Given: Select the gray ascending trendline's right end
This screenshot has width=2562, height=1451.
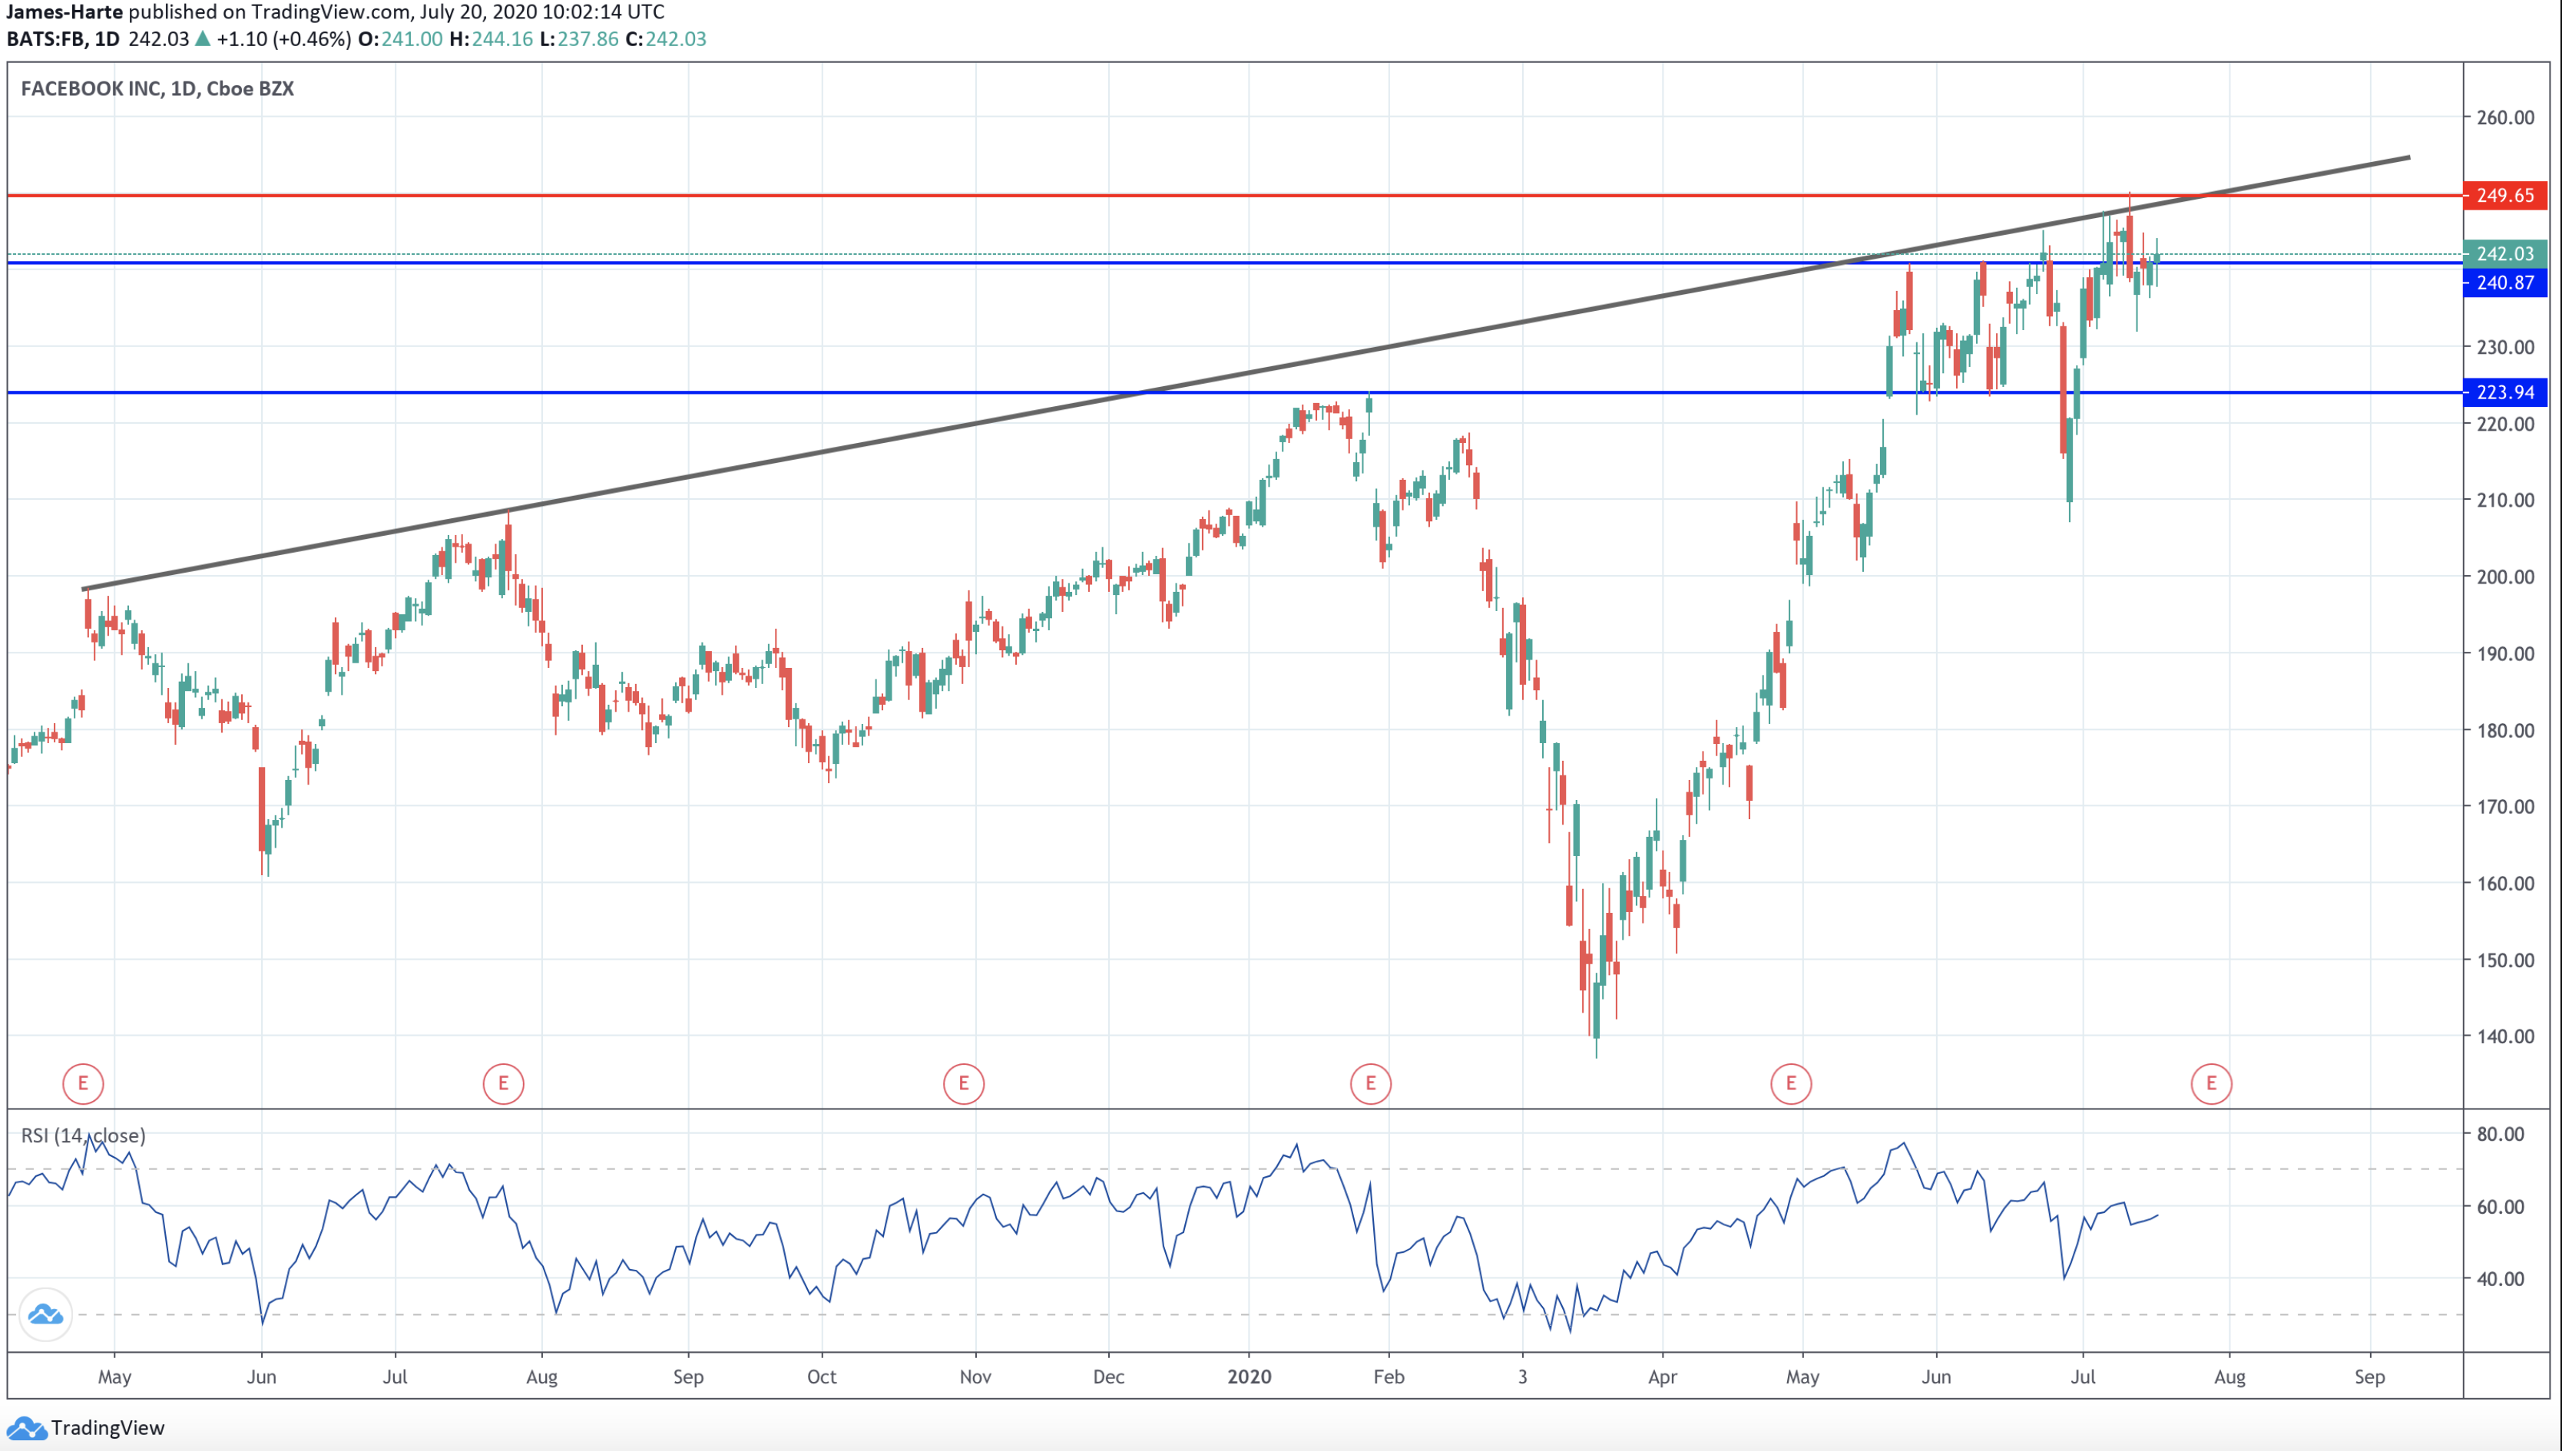Looking at the screenshot, I should [2408, 157].
